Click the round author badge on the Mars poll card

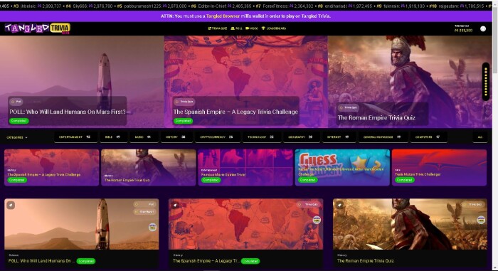(152, 227)
